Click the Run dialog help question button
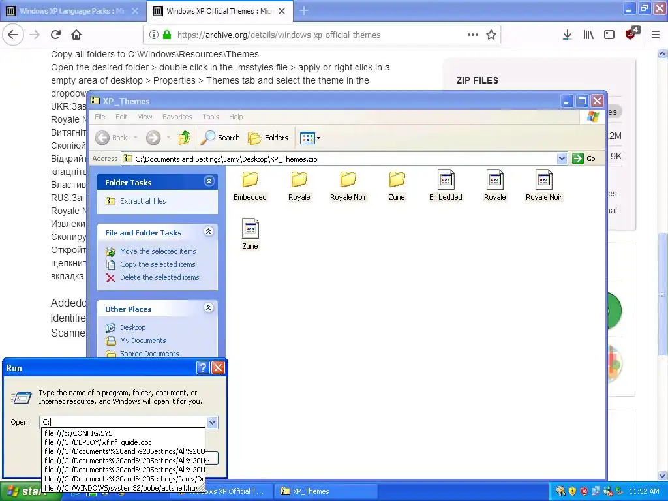Image resolution: width=668 pixels, height=501 pixels. 203,368
